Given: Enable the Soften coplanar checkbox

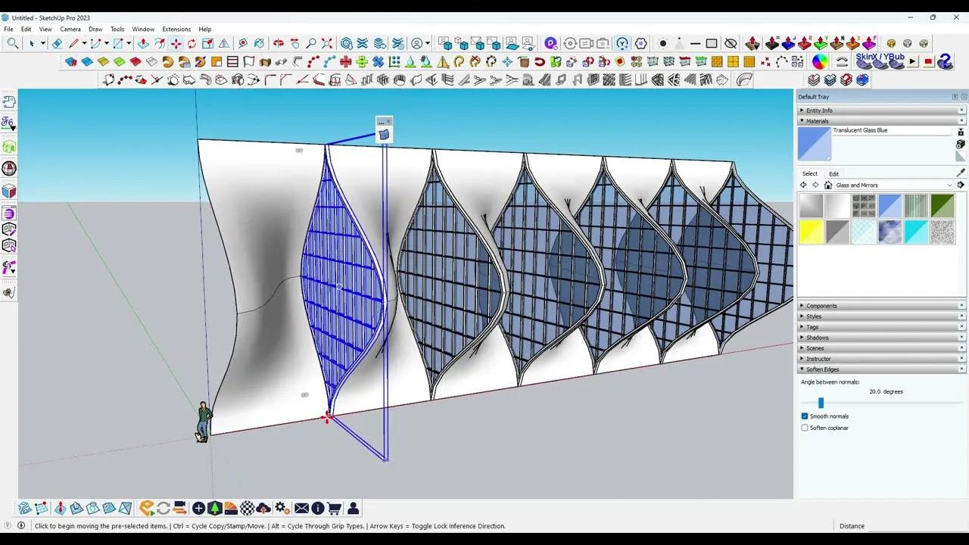Looking at the screenshot, I should coord(805,428).
